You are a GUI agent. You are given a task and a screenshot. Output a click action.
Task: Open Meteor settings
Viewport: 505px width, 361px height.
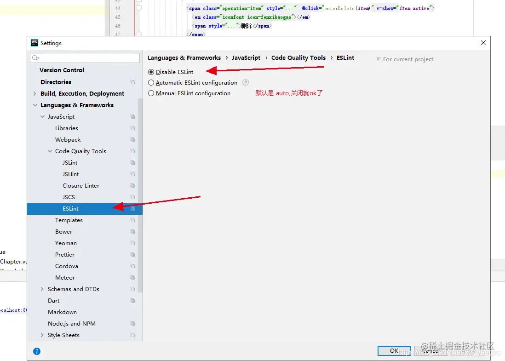(65, 278)
